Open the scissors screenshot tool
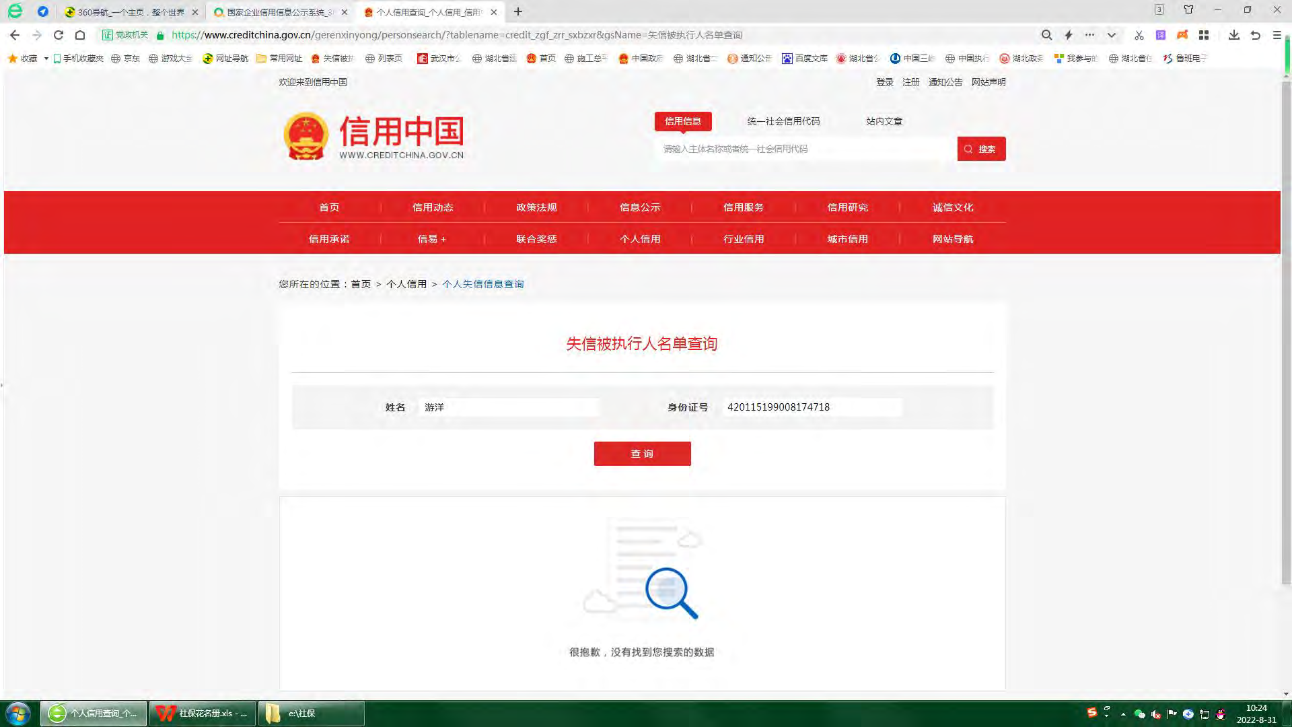1292x727 pixels. (x=1139, y=35)
